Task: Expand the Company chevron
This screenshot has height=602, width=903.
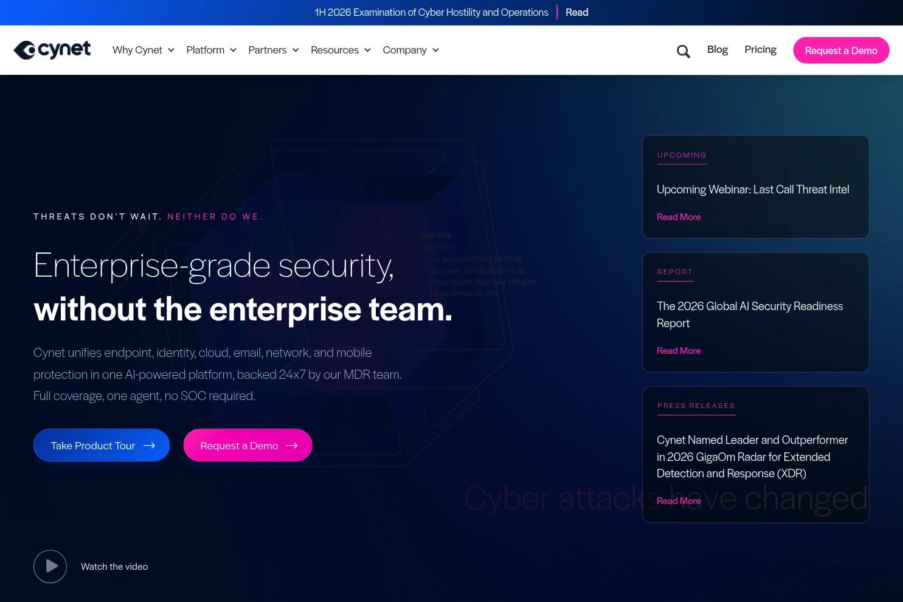Action: [x=435, y=50]
